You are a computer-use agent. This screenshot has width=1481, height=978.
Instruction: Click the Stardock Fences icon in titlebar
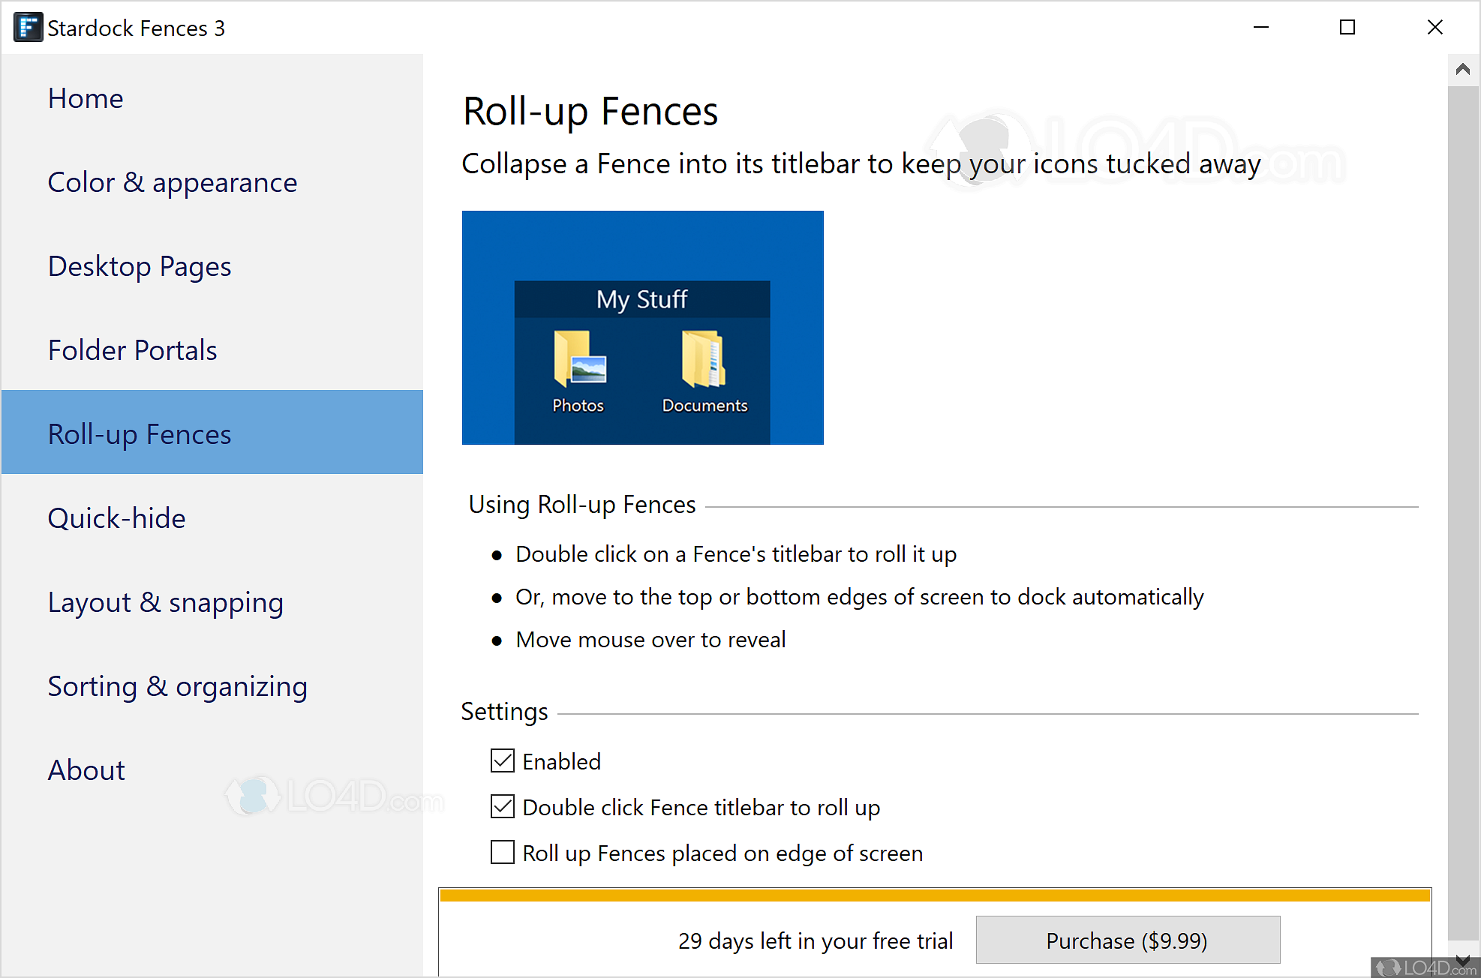[x=28, y=27]
